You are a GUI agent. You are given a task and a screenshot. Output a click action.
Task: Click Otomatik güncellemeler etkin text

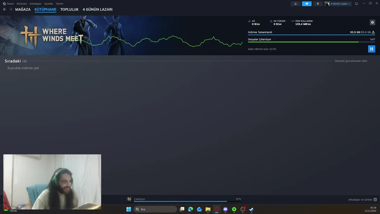click(351, 61)
